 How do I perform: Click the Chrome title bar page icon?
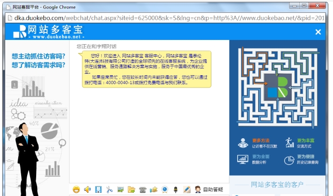pos(8,8)
